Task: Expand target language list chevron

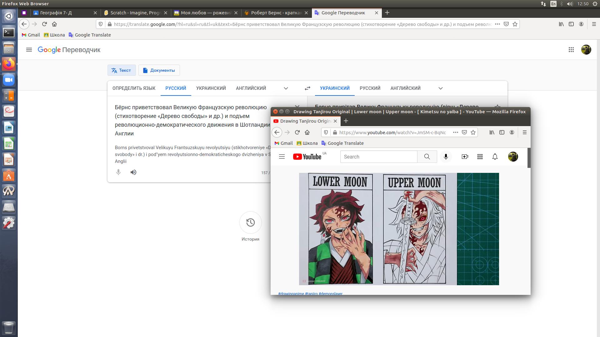Action: (440, 88)
